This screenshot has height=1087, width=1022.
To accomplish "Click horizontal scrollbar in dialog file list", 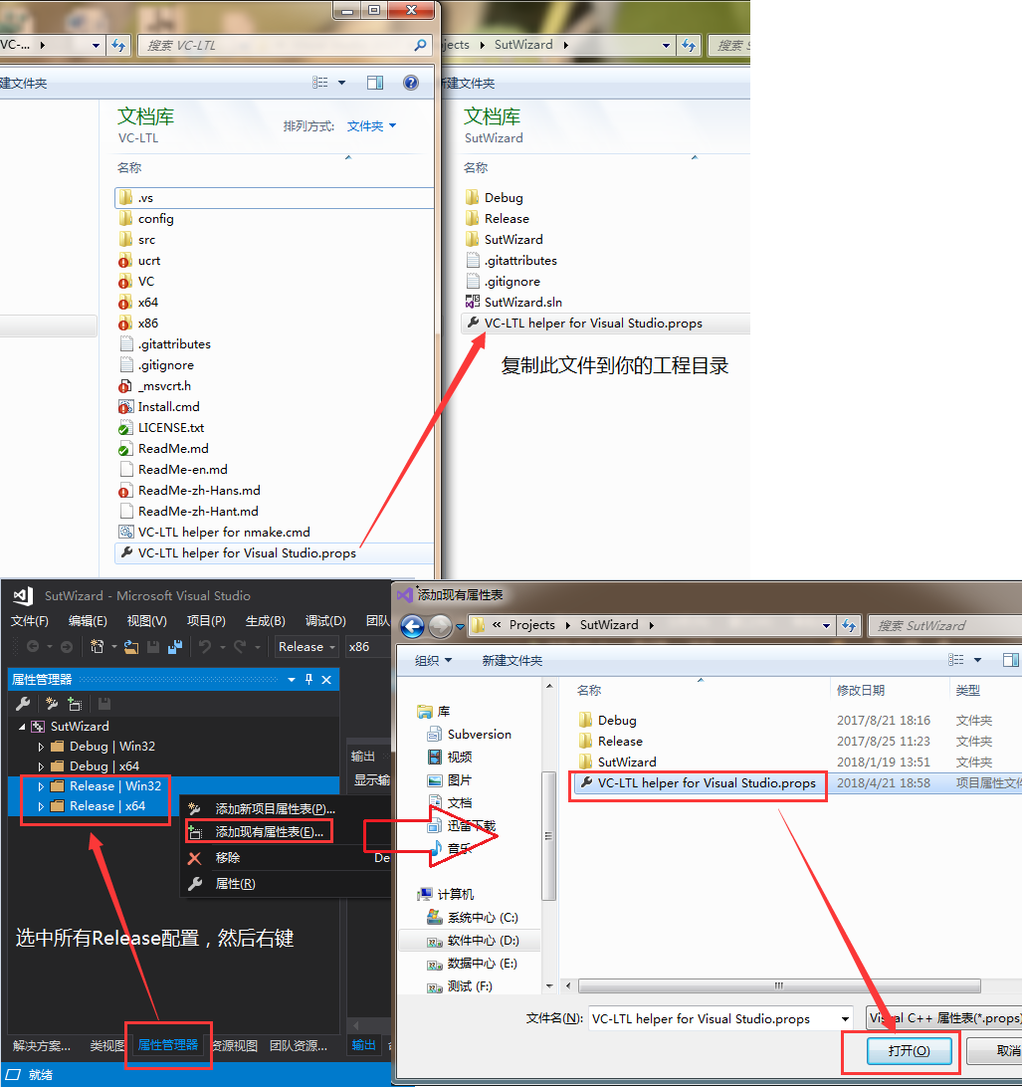I will click(779, 985).
